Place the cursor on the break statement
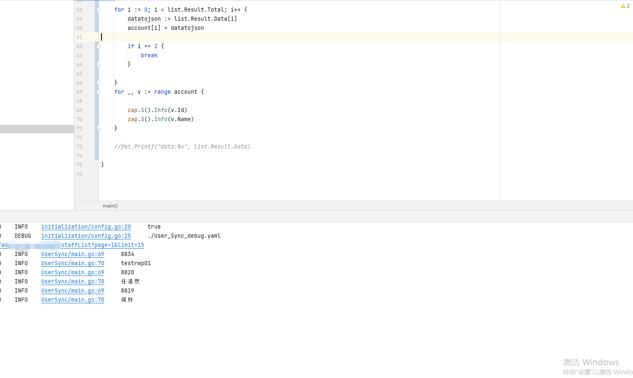Viewport: 633px width, 378px height. click(149, 55)
